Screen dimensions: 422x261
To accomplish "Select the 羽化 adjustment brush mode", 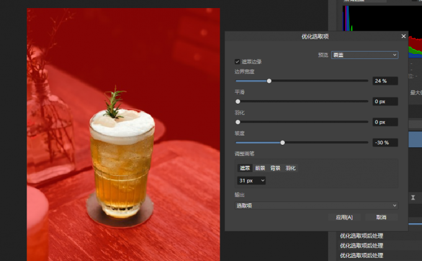I will (x=290, y=168).
